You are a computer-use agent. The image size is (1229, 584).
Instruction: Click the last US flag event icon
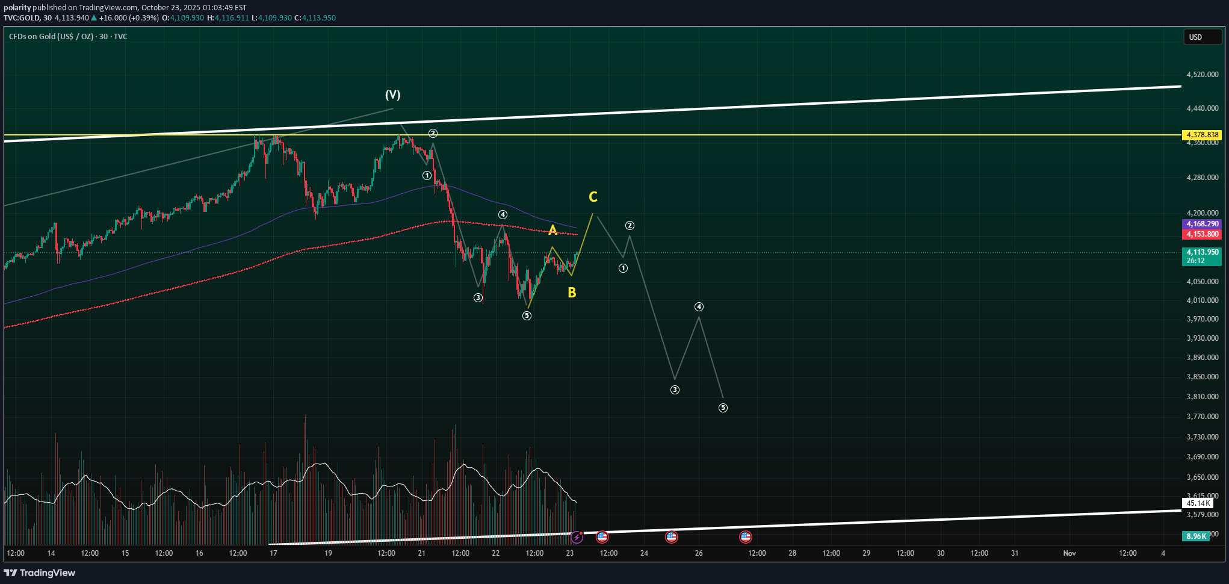point(745,536)
